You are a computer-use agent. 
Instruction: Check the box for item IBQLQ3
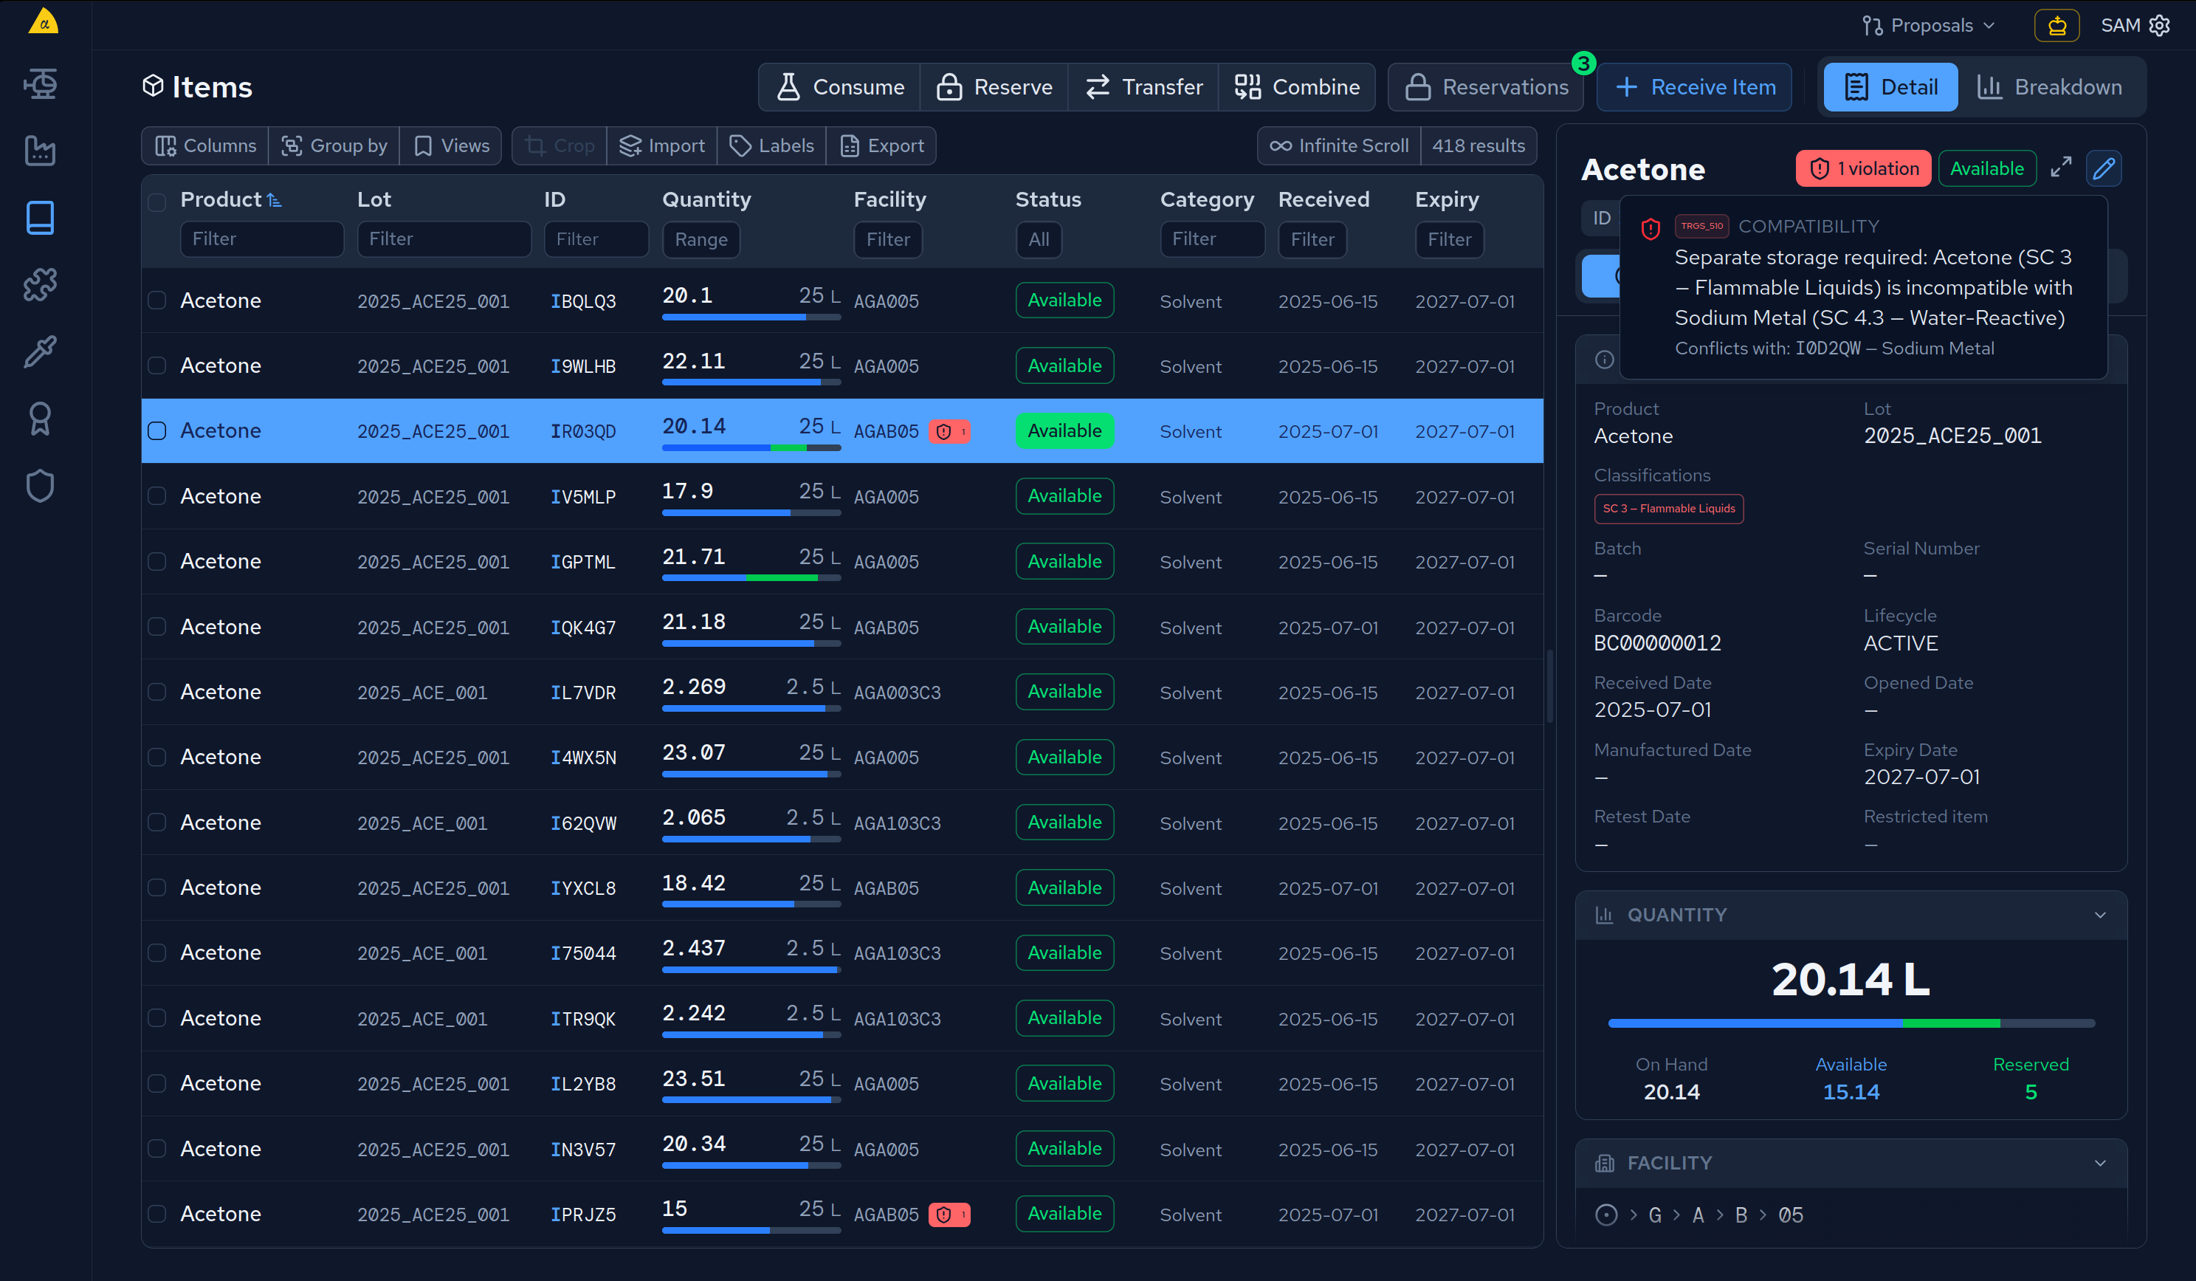(x=156, y=300)
